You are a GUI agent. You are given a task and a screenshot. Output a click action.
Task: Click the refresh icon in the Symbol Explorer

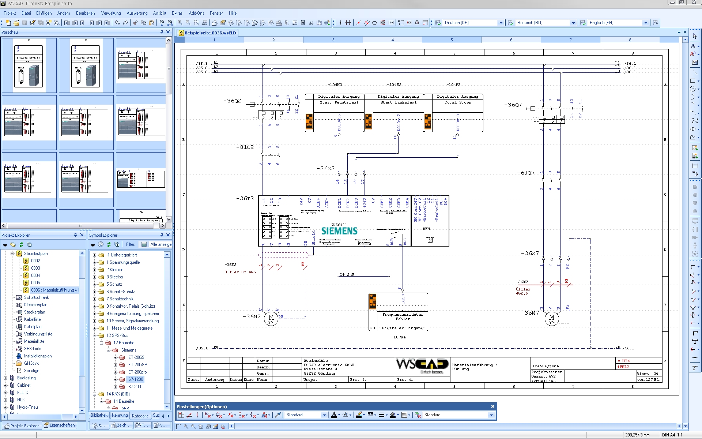[x=109, y=244]
